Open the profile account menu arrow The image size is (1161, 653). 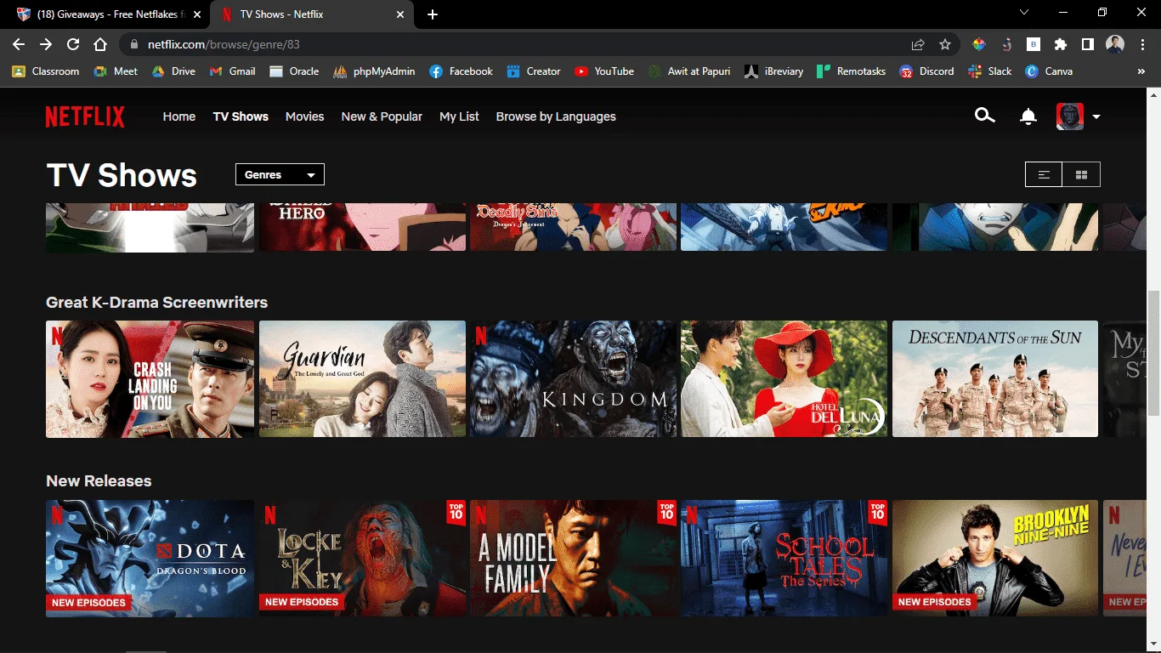(x=1096, y=116)
